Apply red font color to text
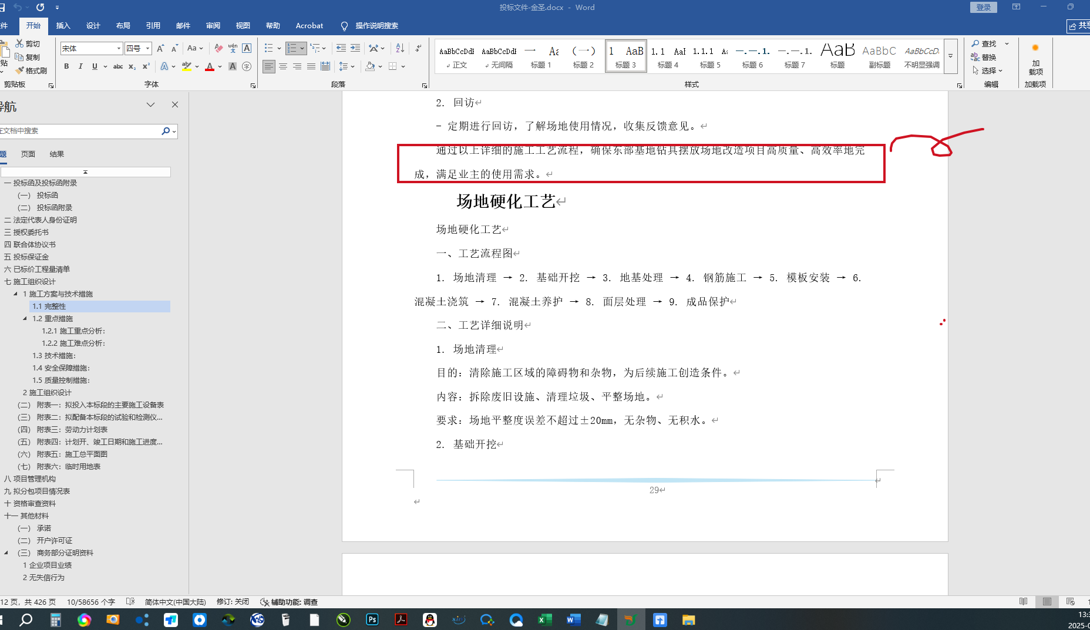The image size is (1090, 630). [x=210, y=66]
